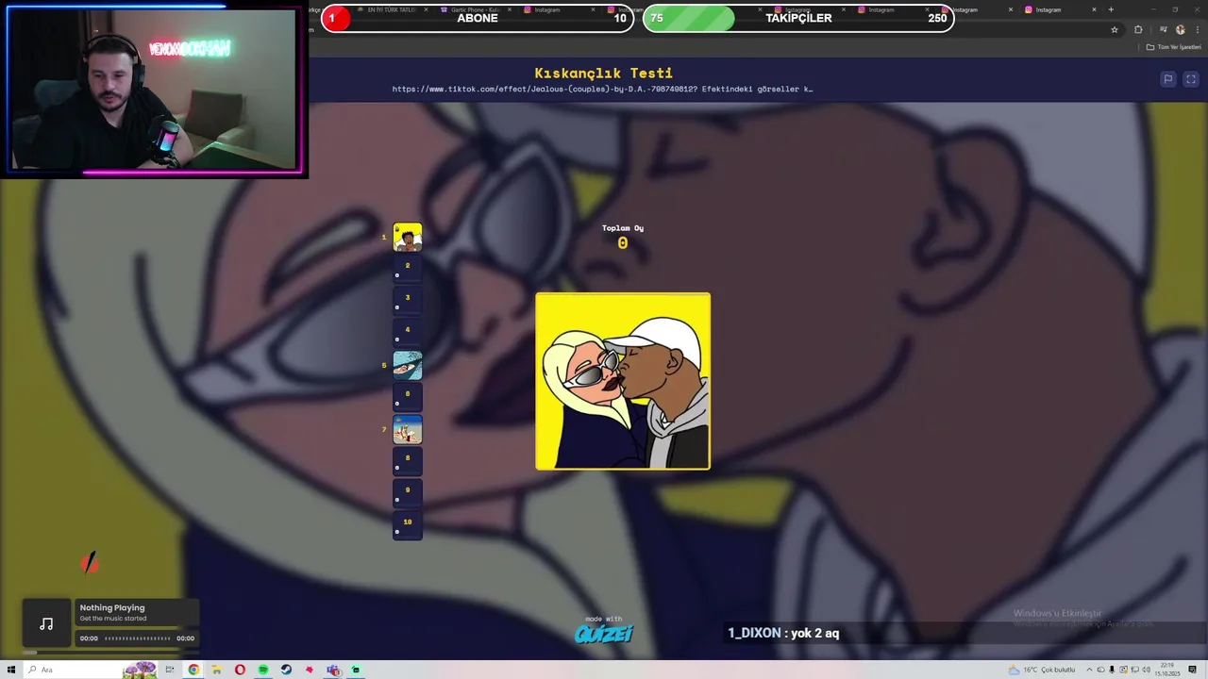1208x679 pixels.
Task: Click the Toplam Oy counter
Action: pyautogui.click(x=623, y=237)
